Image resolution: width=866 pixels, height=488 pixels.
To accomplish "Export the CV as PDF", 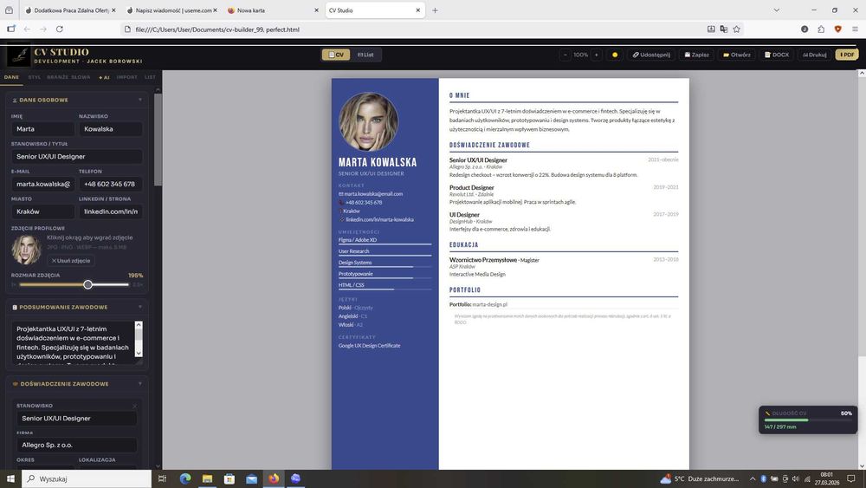I will coord(847,55).
